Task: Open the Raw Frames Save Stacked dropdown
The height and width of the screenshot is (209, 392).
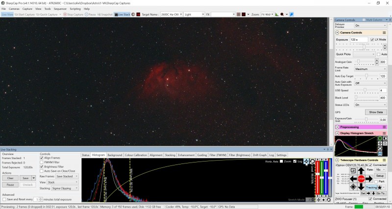Action: coord(67,176)
